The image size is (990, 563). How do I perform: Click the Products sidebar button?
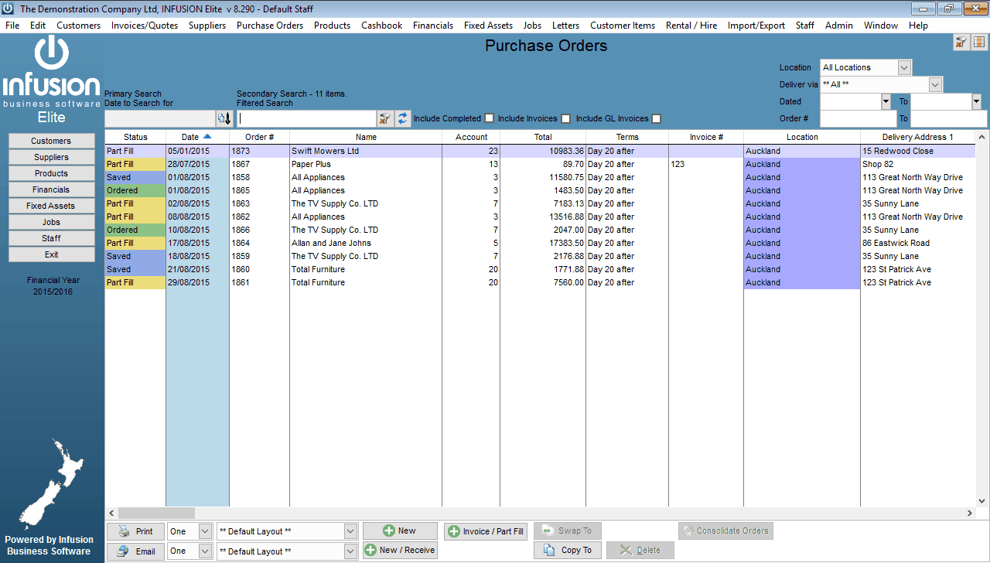(51, 173)
